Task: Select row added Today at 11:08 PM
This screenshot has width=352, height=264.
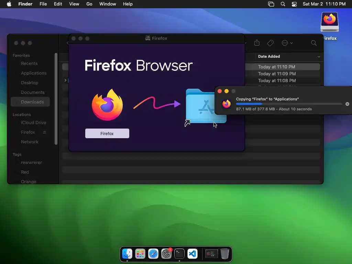Action: [x=277, y=80]
